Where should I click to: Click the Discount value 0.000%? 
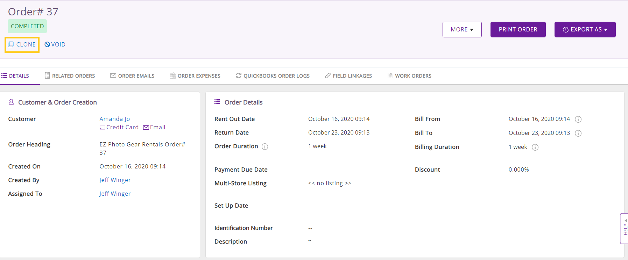pyautogui.click(x=518, y=169)
